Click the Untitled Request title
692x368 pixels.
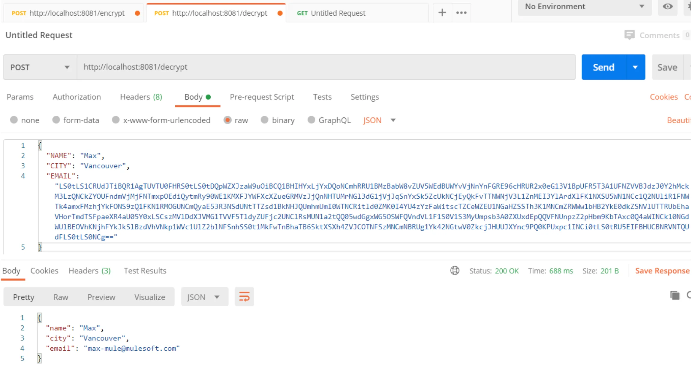click(x=39, y=35)
